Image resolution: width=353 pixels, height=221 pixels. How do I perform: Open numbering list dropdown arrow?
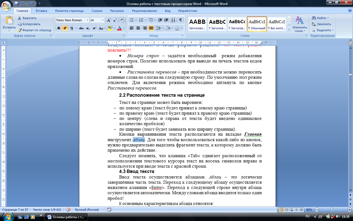pos(145,20)
